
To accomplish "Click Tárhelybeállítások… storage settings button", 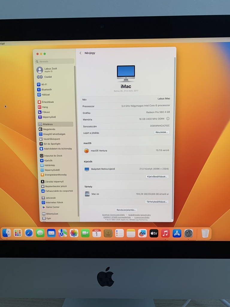I will pos(157,202).
